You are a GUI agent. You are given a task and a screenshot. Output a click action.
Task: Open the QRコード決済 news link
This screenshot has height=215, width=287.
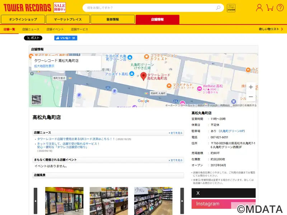(x=76, y=139)
